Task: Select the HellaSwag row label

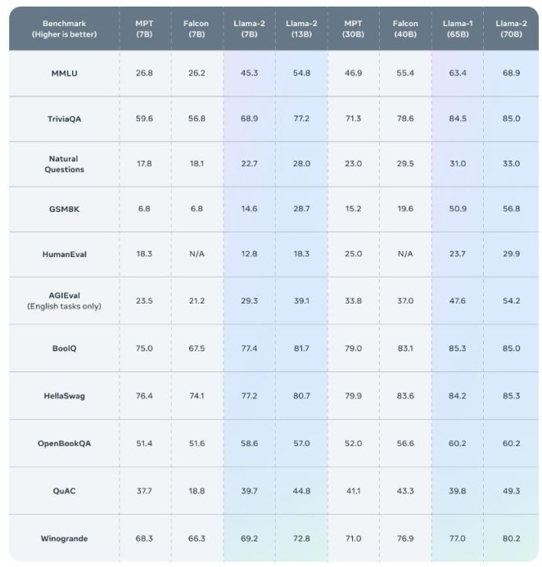Action: coord(64,395)
